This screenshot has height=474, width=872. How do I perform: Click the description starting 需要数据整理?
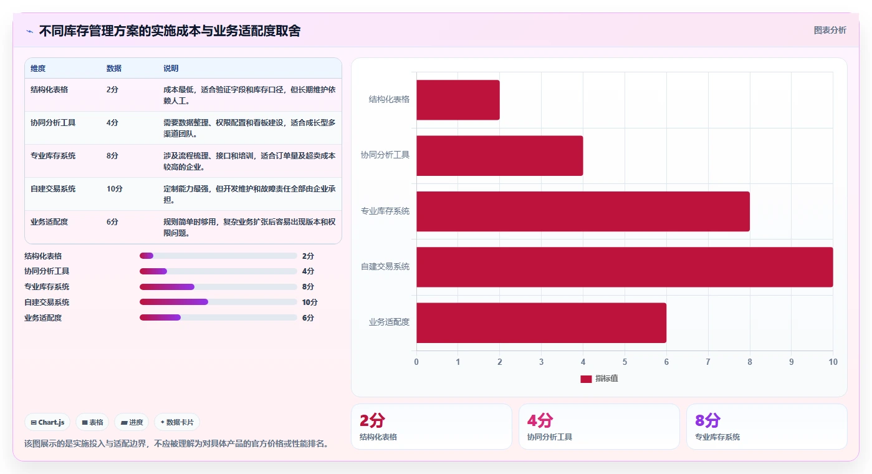(249, 128)
